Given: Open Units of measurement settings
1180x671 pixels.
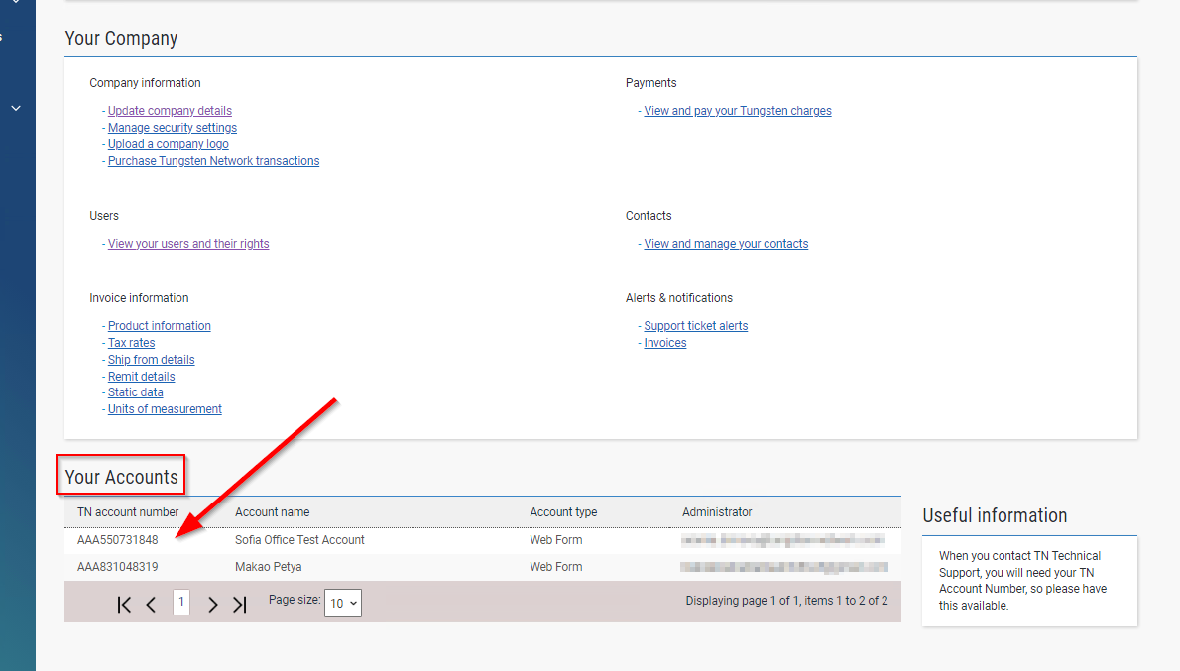Looking at the screenshot, I should click(165, 408).
